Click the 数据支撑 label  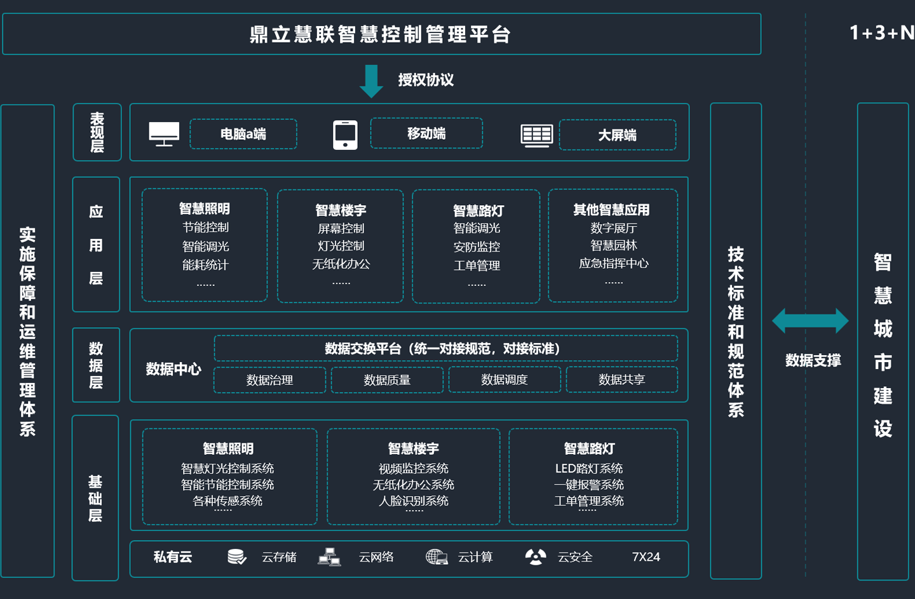tap(813, 361)
